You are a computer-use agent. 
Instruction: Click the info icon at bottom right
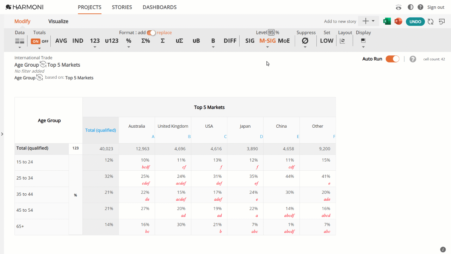tap(443, 249)
